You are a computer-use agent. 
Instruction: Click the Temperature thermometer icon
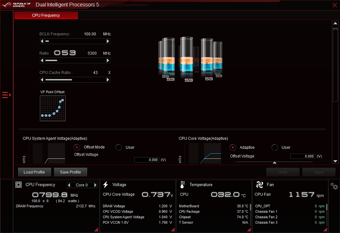tap(182, 185)
